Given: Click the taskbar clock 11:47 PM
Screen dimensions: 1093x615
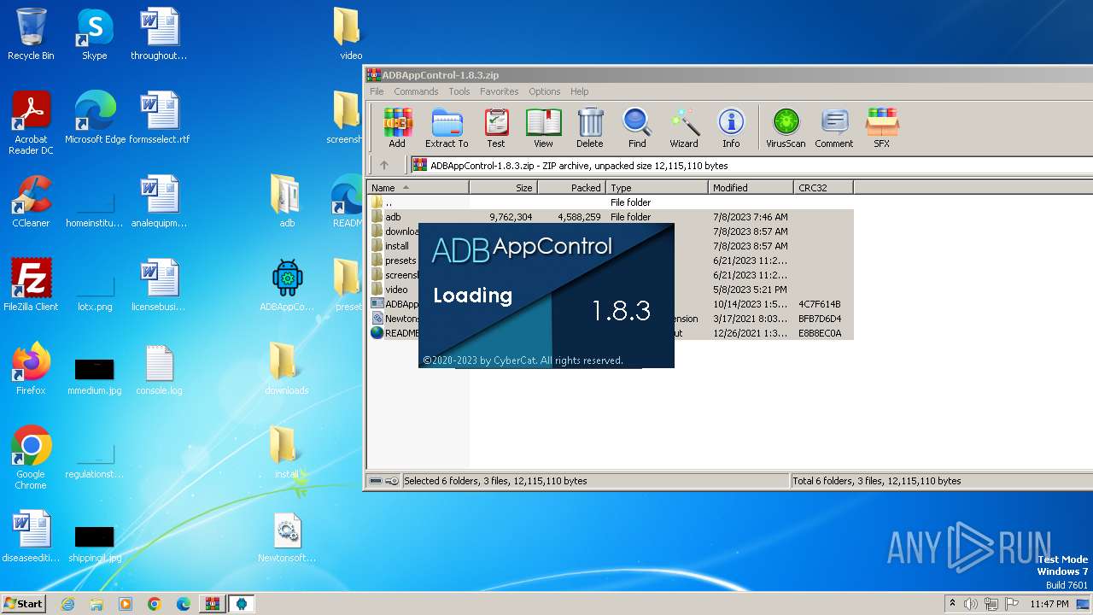Looking at the screenshot, I should tap(1049, 604).
